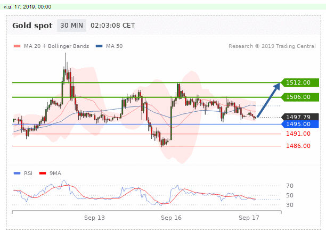Click the RSI blue legend swatch
This screenshot has width=326, height=232.
pos(17,173)
